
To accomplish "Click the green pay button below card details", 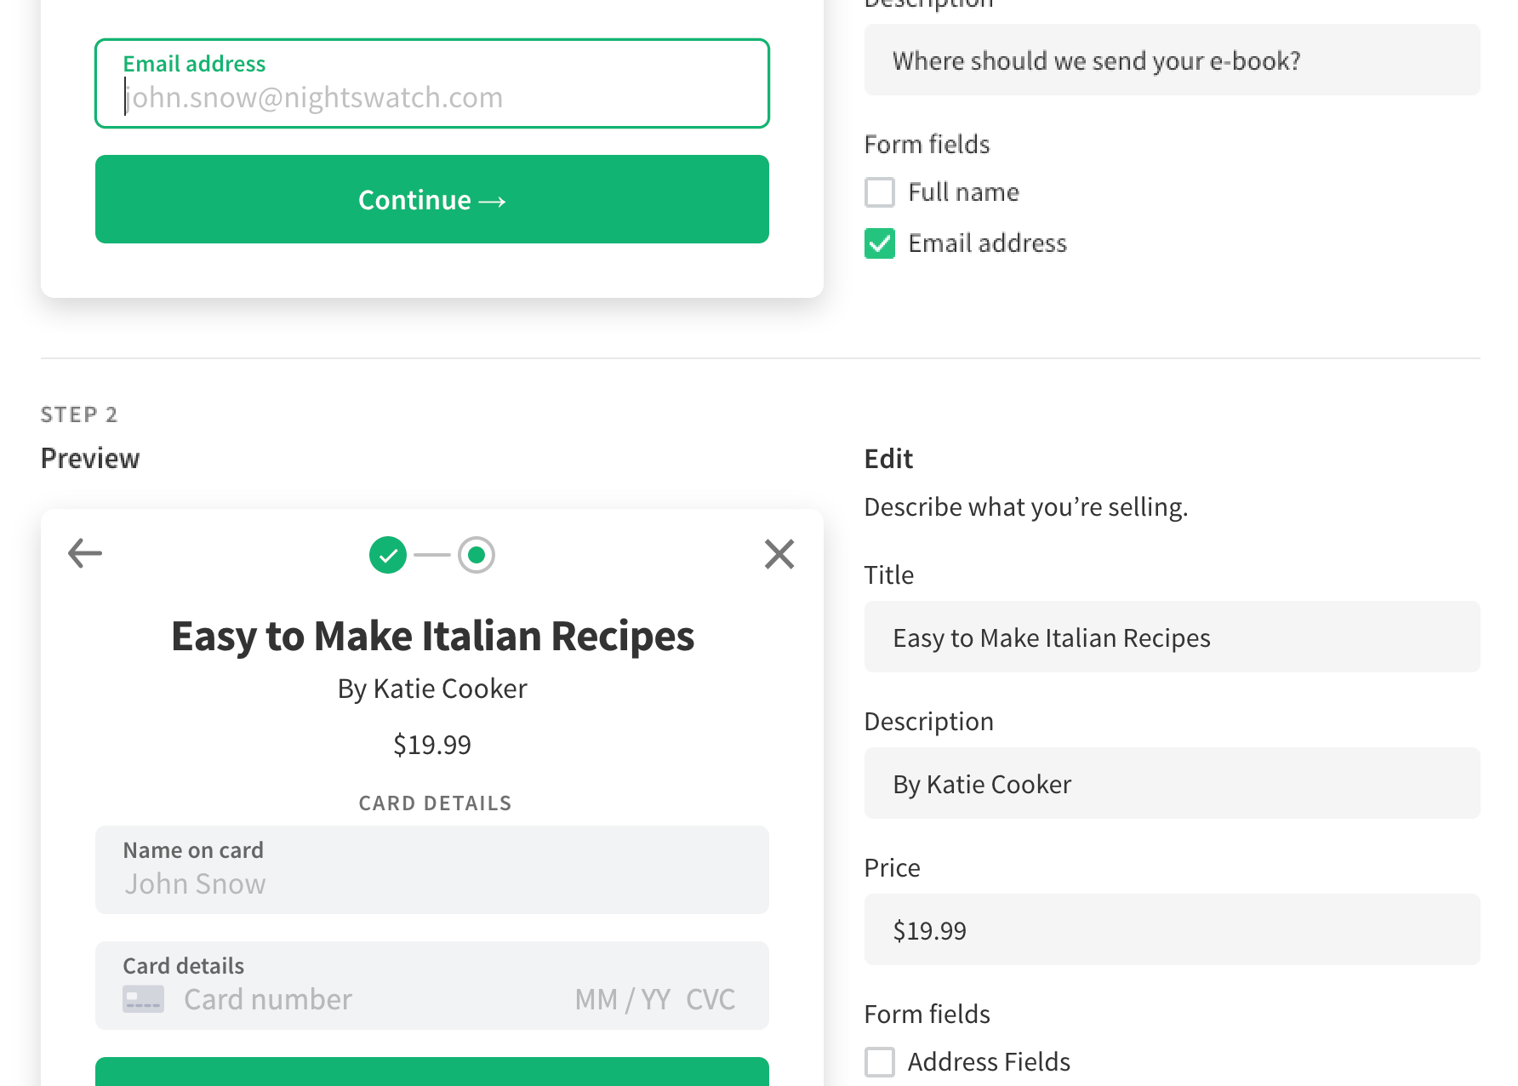I will pyautogui.click(x=432, y=1072).
